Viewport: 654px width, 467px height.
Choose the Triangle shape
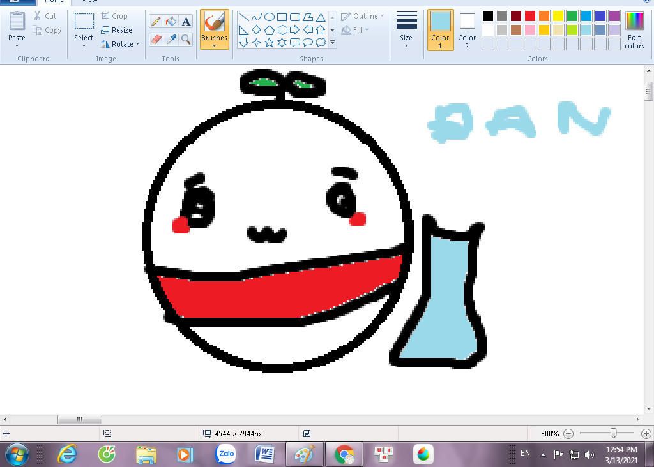point(321,17)
